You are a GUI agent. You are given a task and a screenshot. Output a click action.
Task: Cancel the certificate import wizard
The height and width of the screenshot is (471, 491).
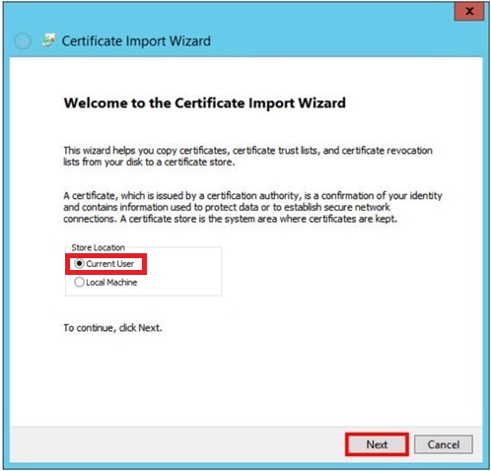click(444, 444)
